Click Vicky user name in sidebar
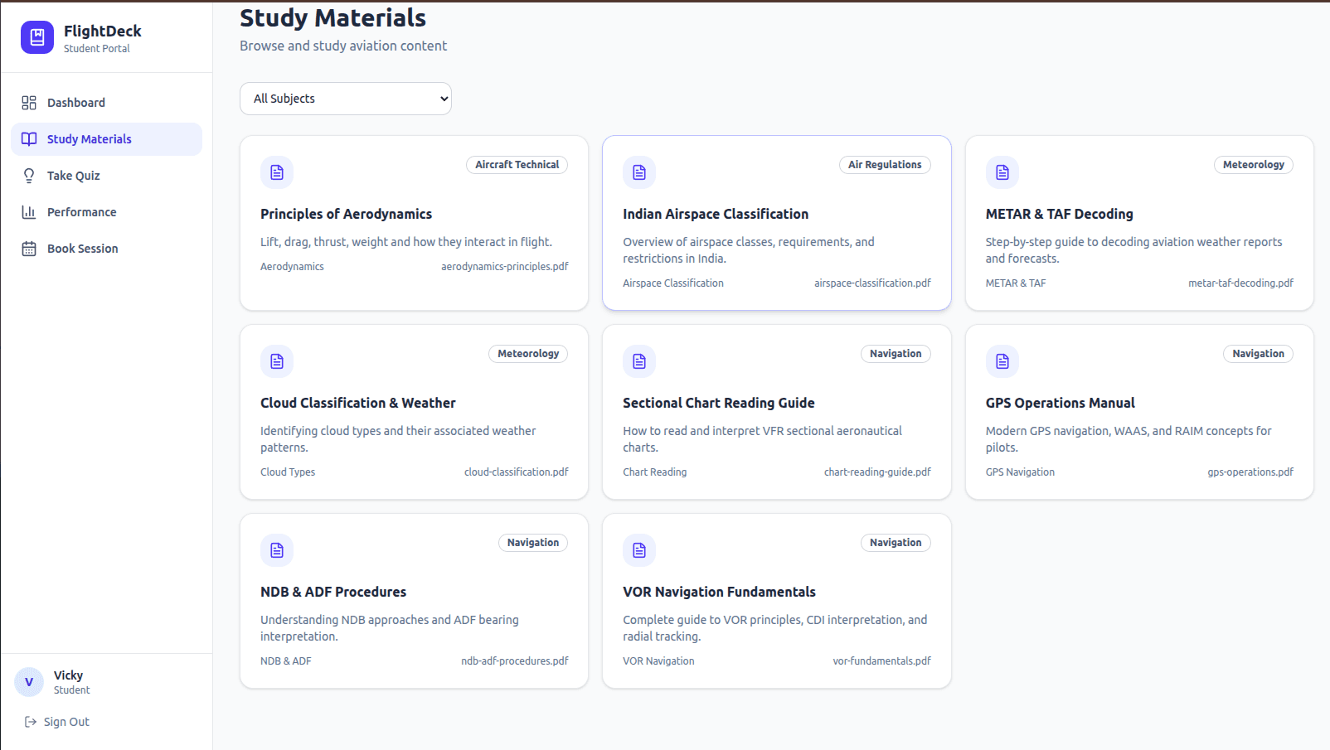 click(68, 675)
